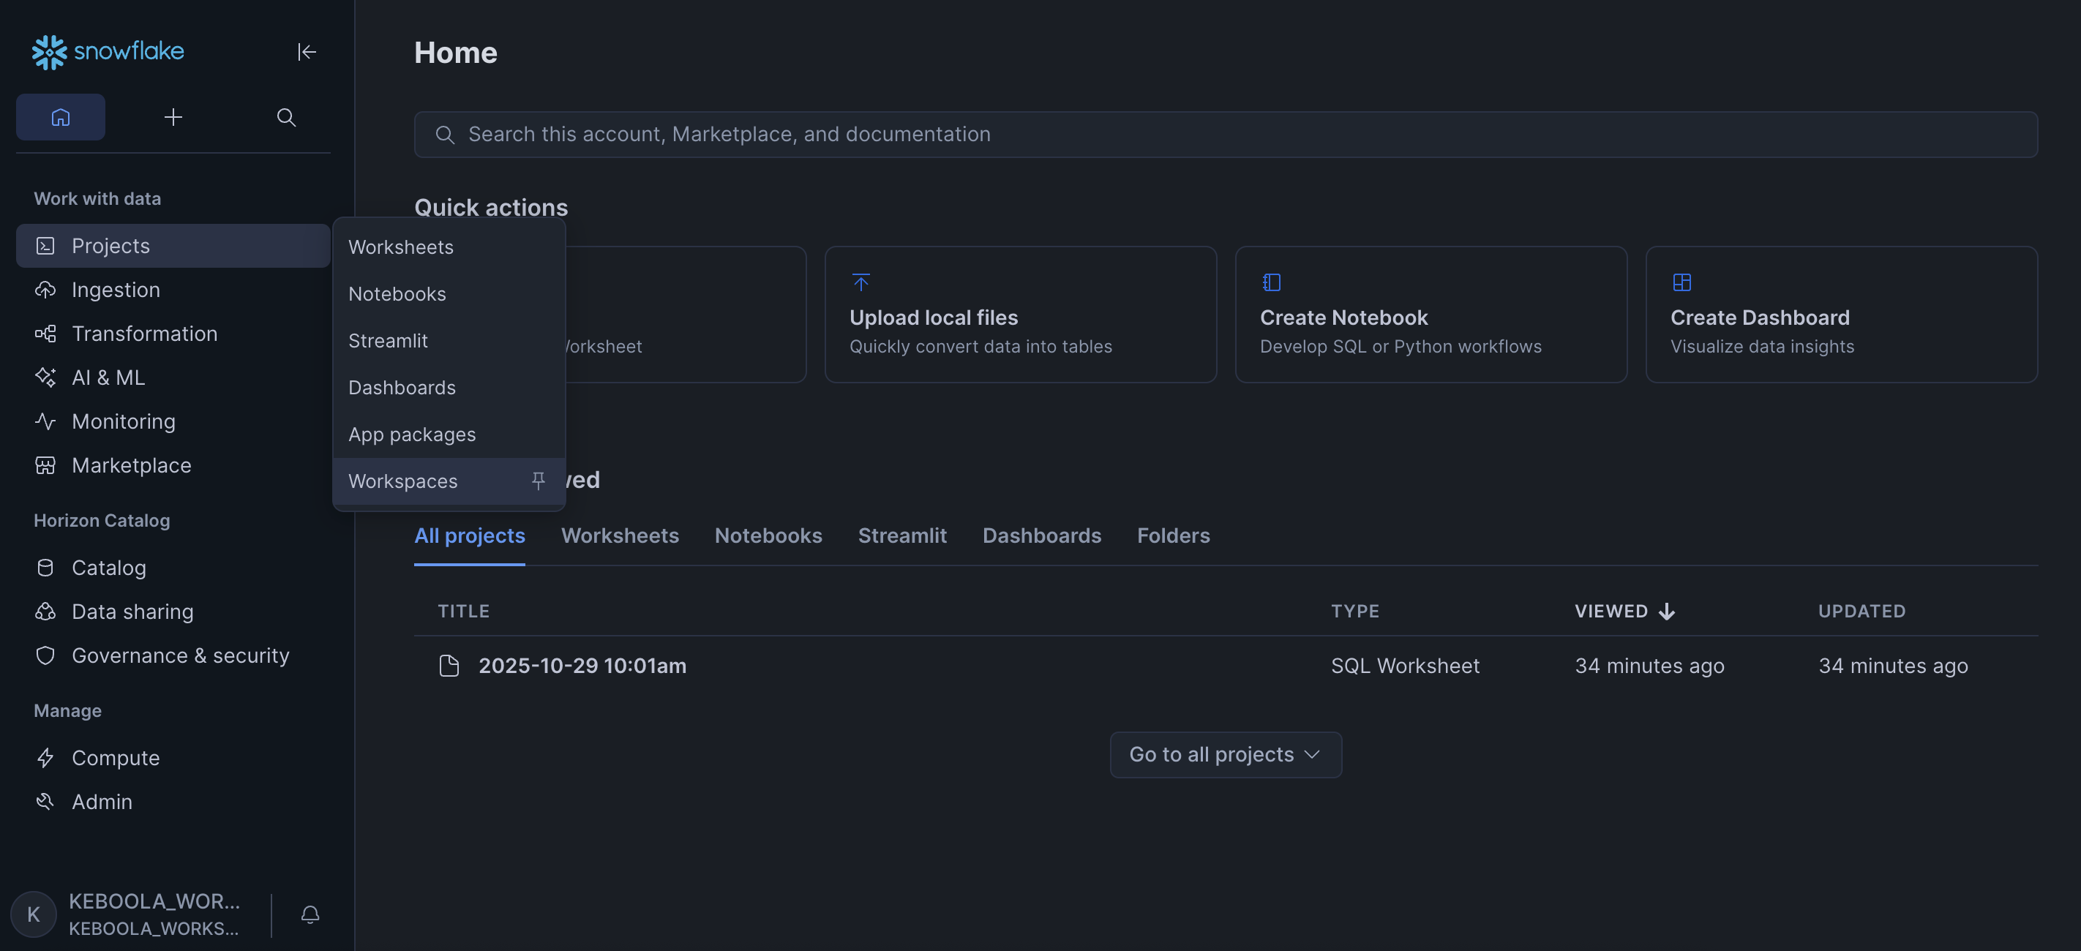This screenshot has height=951, width=2081.
Task: Click the Upload local files arrow icon
Action: point(860,282)
